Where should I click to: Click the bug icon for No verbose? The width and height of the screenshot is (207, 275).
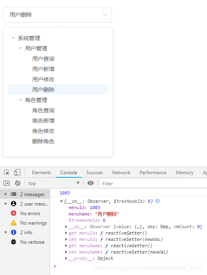(x=14, y=242)
